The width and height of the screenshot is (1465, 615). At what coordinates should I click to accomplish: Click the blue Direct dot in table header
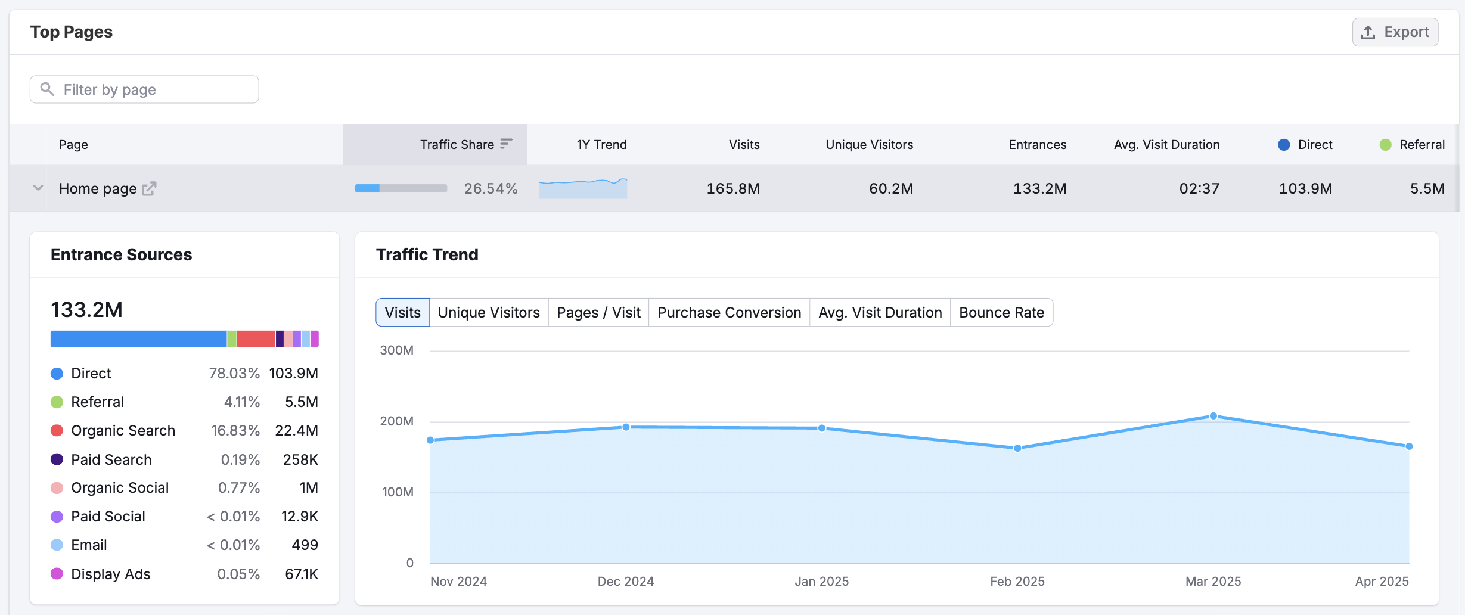click(1284, 145)
